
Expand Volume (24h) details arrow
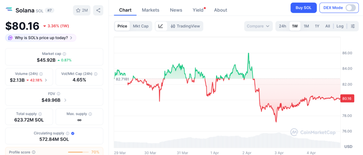pos(46,80)
